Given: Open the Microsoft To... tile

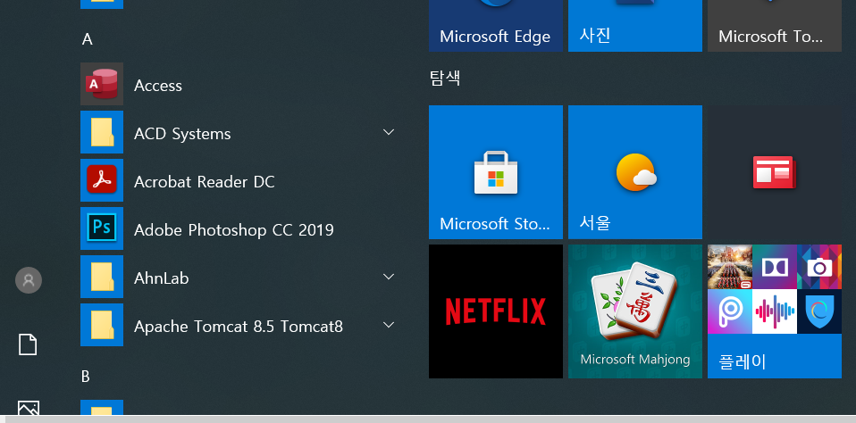Looking at the screenshot, I should pyautogui.click(x=775, y=26).
